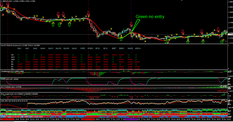Click the 28 Nov 00:45 time label
Screen dimensions: 233x122
point(176,119)
